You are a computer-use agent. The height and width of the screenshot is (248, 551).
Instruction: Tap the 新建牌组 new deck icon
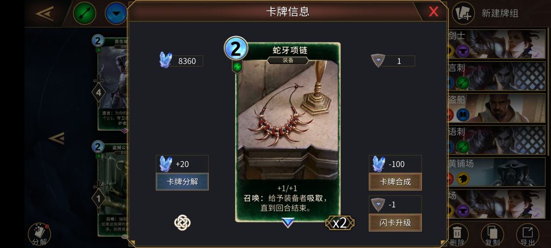(x=463, y=13)
